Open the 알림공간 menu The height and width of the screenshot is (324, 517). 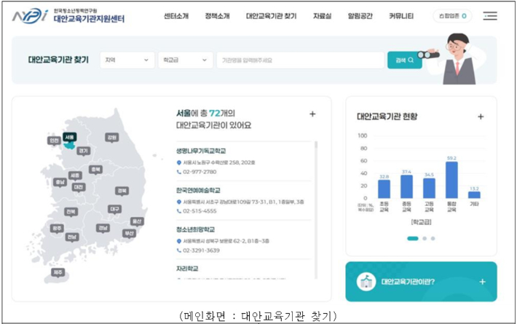coord(360,16)
